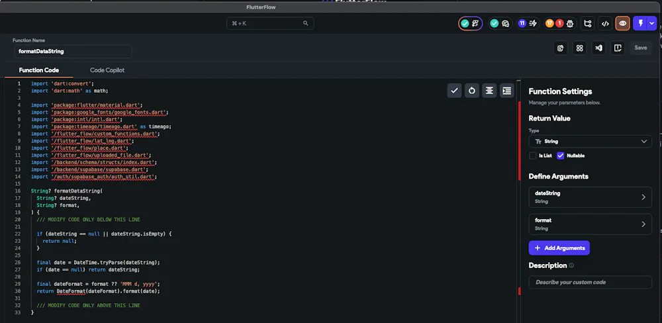Expand the dateString argument row
The height and width of the screenshot is (323, 662).
591,197
